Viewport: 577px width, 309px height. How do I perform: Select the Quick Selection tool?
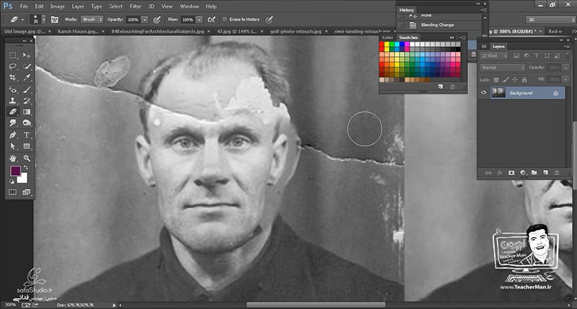click(x=27, y=66)
